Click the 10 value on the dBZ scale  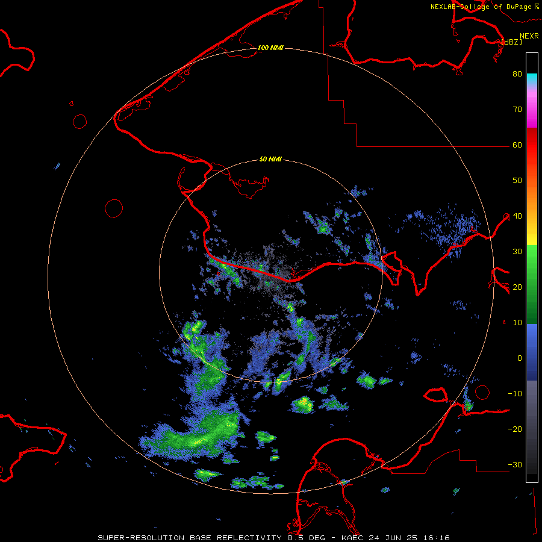(517, 323)
